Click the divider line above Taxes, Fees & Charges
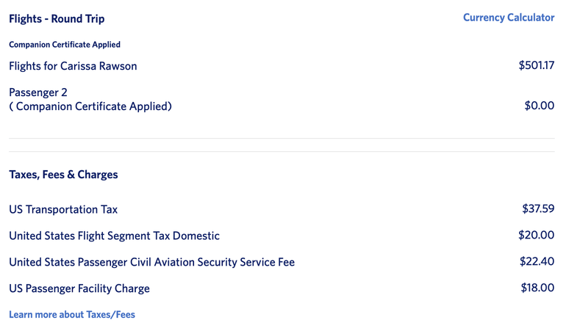The height and width of the screenshot is (328, 566). click(282, 152)
